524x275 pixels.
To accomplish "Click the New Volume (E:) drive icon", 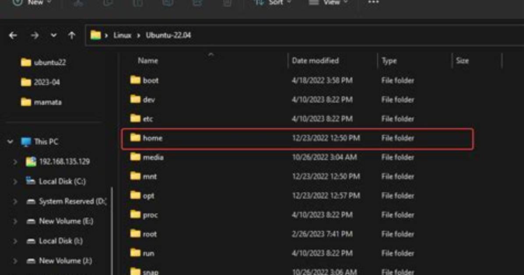I will click(x=31, y=221).
